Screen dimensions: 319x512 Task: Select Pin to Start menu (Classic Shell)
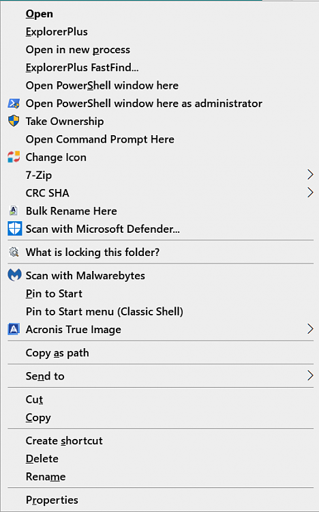[x=104, y=311]
